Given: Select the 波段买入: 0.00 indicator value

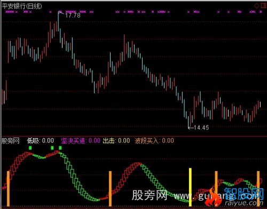Looking at the screenshot, I should [x=154, y=141].
